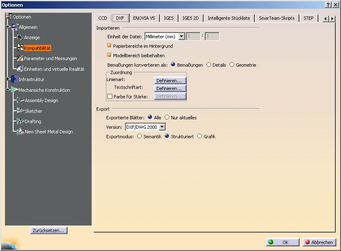Select Semantik export mode

(x=139, y=136)
